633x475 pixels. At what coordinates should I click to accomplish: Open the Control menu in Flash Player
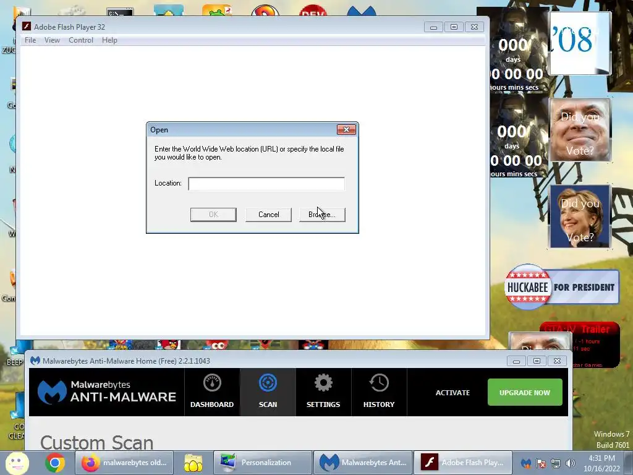point(81,40)
